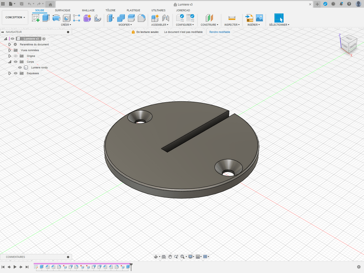Open the Job Status clock icon
The width and height of the screenshot is (364, 273).
333,4
